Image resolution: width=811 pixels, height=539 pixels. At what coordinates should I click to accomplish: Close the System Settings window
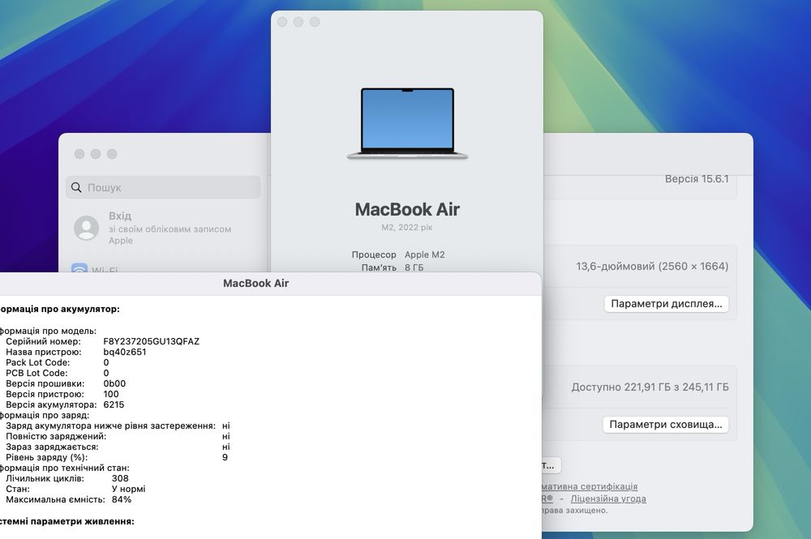[79, 154]
